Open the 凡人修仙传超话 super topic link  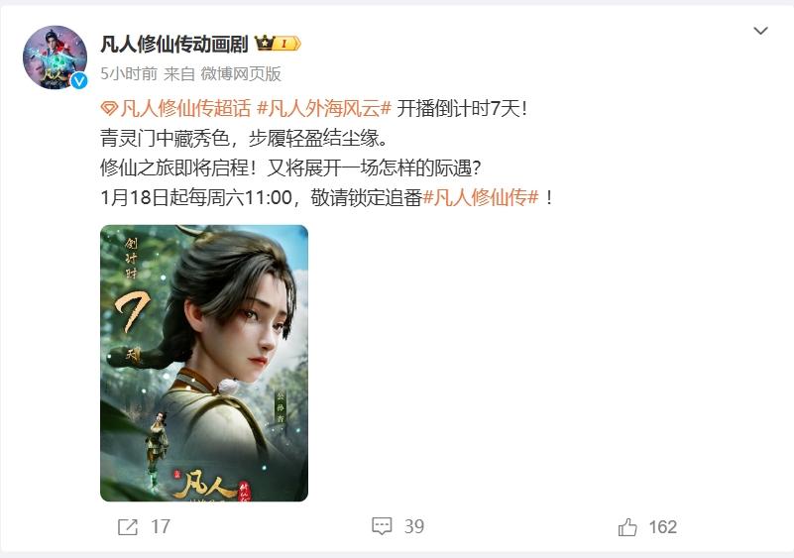185,108
